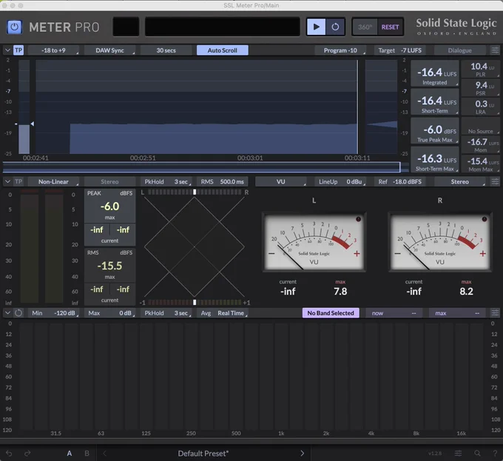This screenshot has height=461, width=503.
Task: Select preset slot A
Action: point(70,454)
